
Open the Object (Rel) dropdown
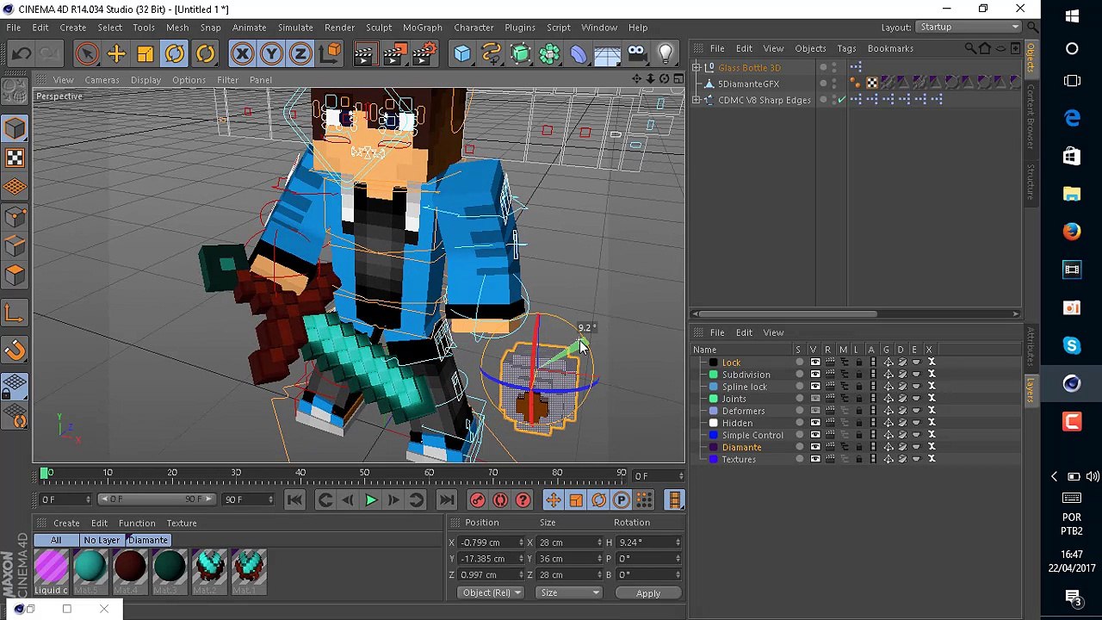point(492,592)
